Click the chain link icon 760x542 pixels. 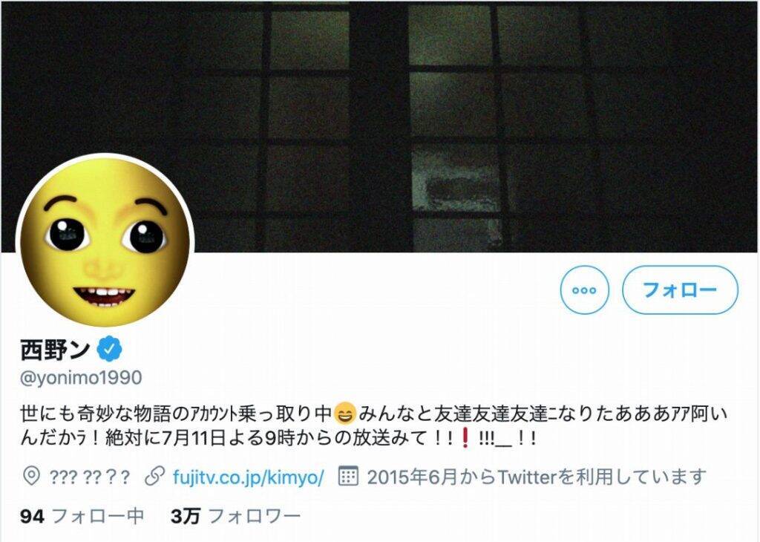(154, 477)
